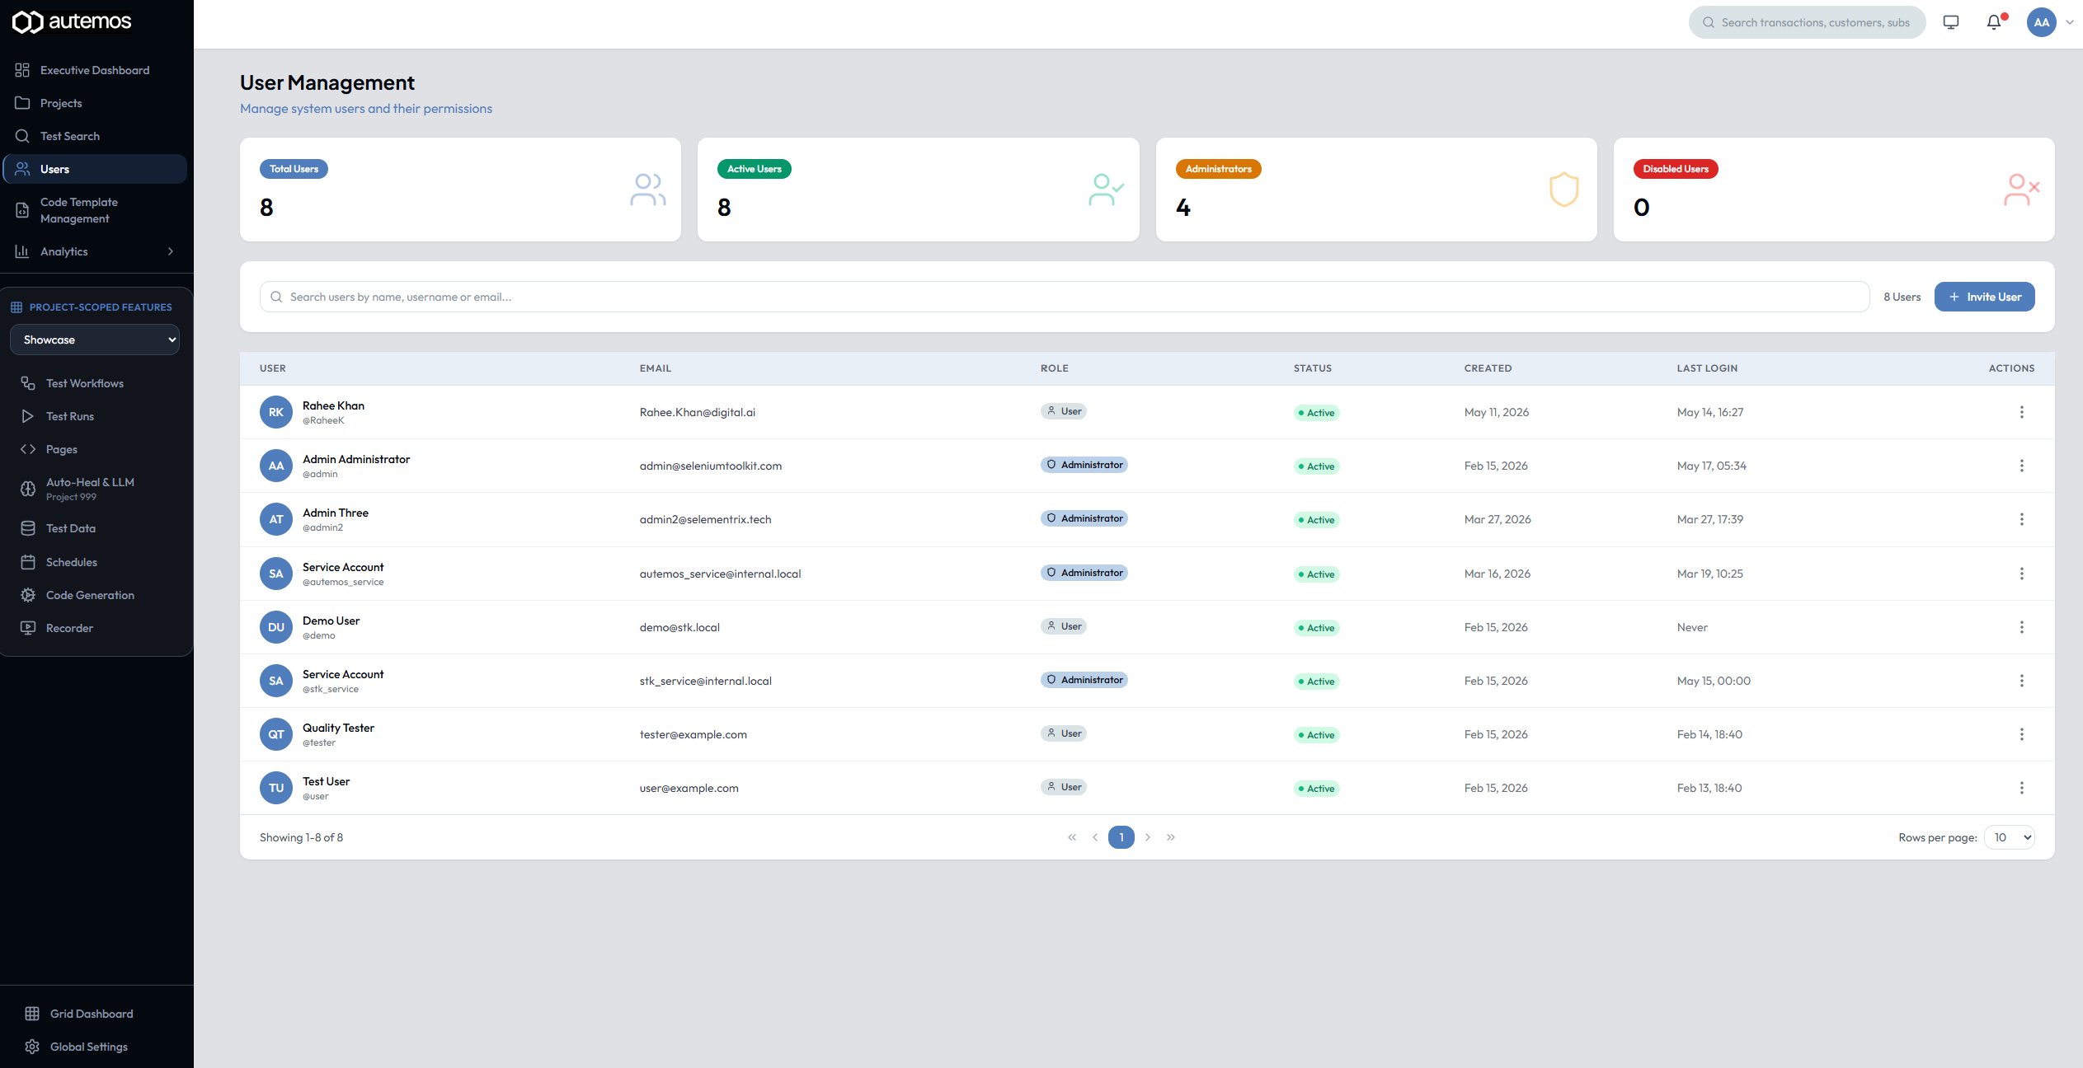The height and width of the screenshot is (1068, 2083).
Task: Open actions menu for Test User
Action: coord(2021,788)
